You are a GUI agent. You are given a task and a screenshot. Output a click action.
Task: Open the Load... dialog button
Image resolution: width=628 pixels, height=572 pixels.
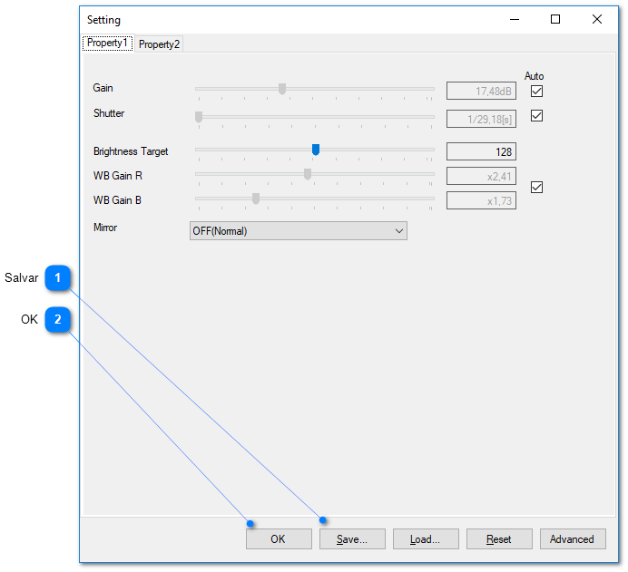pyautogui.click(x=426, y=538)
